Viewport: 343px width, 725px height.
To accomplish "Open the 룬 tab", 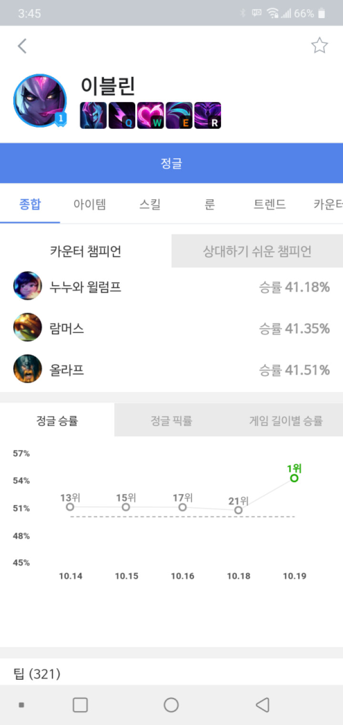I will coord(210,204).
